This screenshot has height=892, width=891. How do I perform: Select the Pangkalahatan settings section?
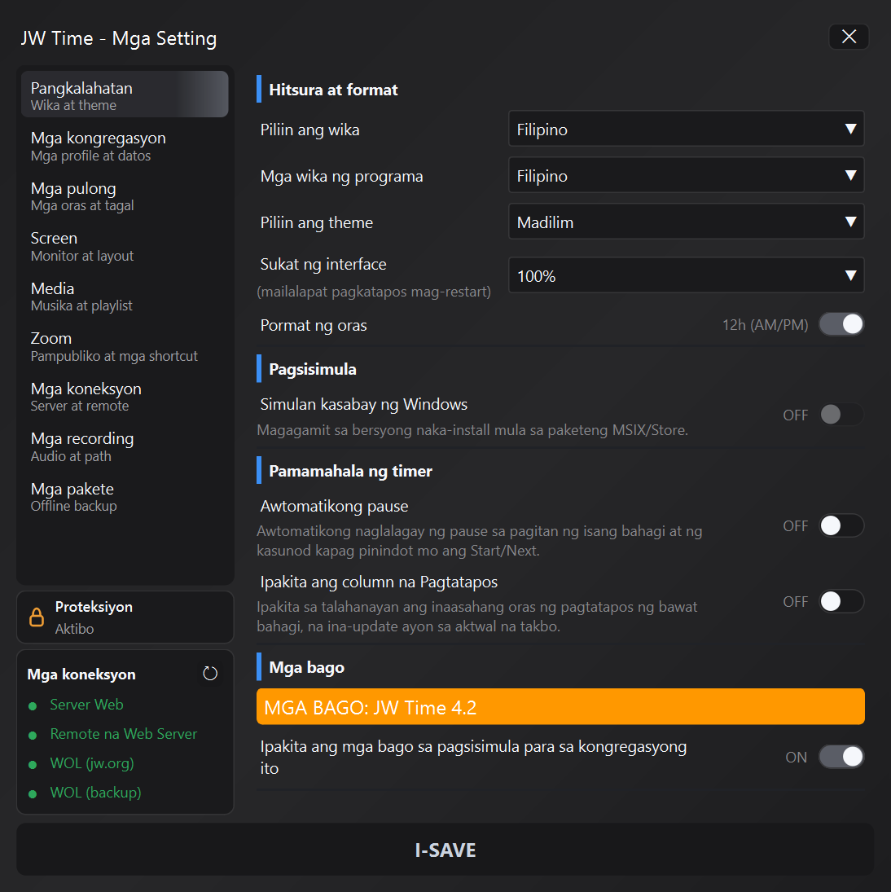[125, 95]
